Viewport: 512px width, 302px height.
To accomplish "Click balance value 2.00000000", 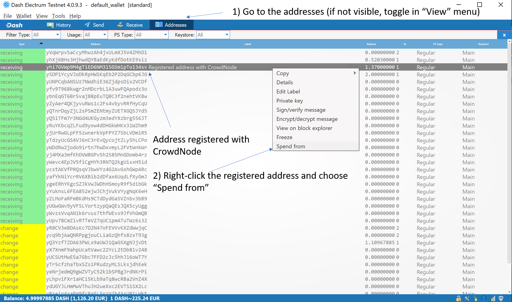I will click(x=380, y=74).
